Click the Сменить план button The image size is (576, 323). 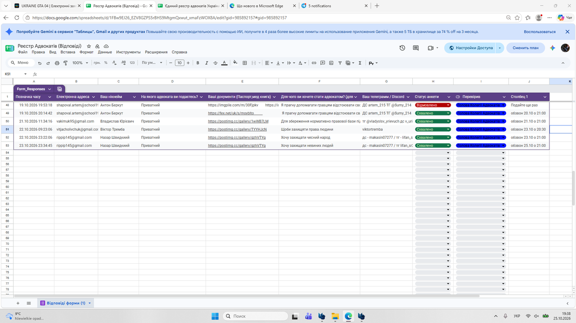526,48
